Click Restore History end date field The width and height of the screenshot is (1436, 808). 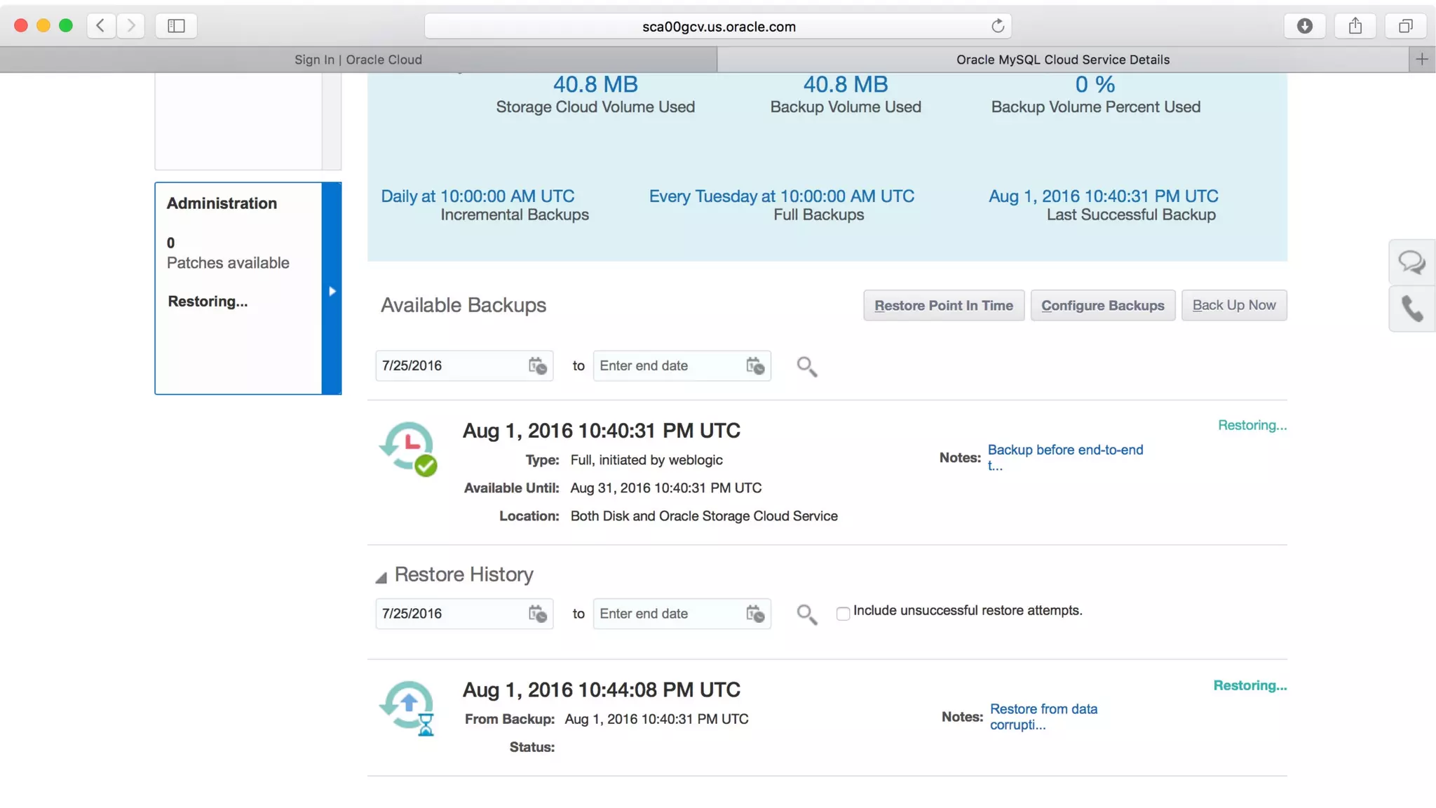pos(666,614)
